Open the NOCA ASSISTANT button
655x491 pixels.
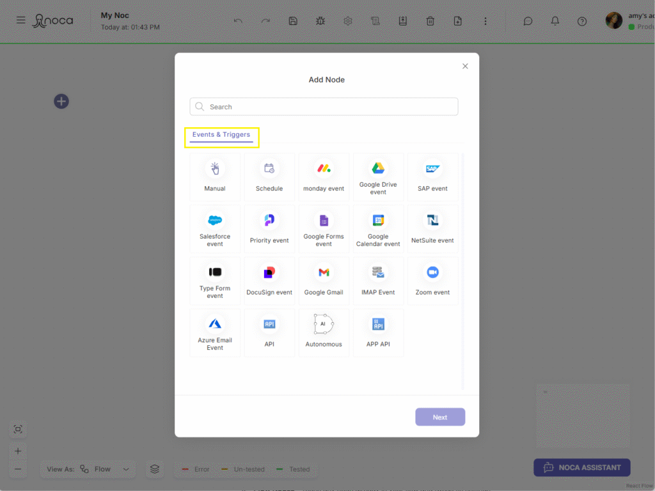click(x=582, y=467)
